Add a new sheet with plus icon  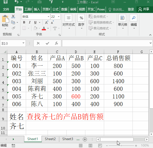click(x=85, y=139)
